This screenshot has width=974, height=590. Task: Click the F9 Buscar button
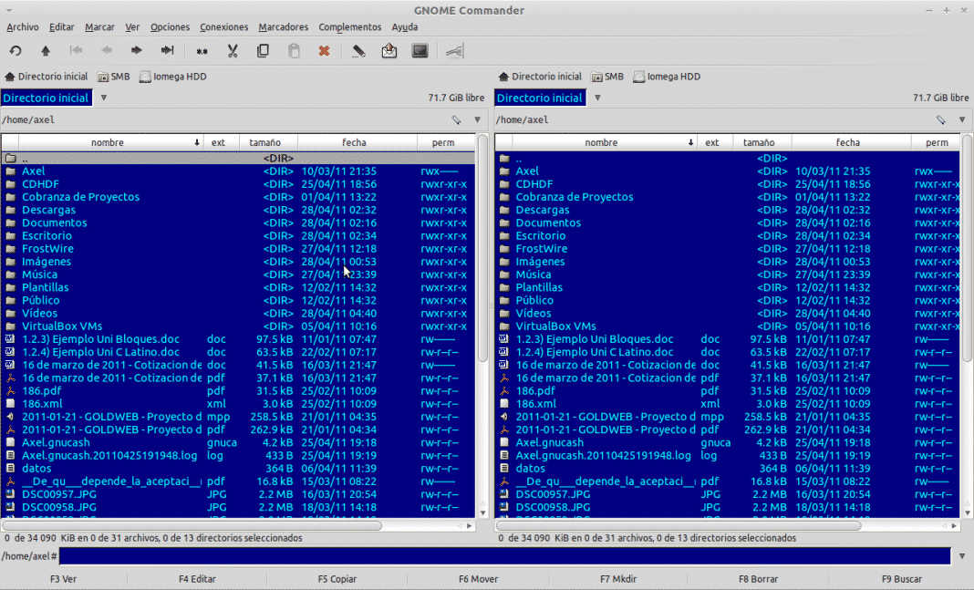902,579
